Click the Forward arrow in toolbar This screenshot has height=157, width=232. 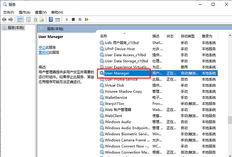click(x=11, y=19)
